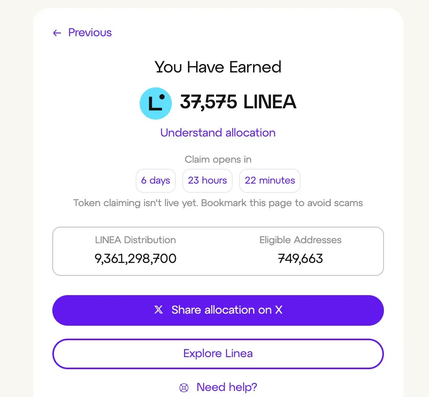This screenshot has height=397, width=429.
Task: Click the back arrow icon
Action: pyautogui.click(x=57, y=33)
